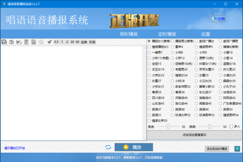Select the 台湾话38 voice
This screenshot has width=243, height=162.
pos(227,92)
